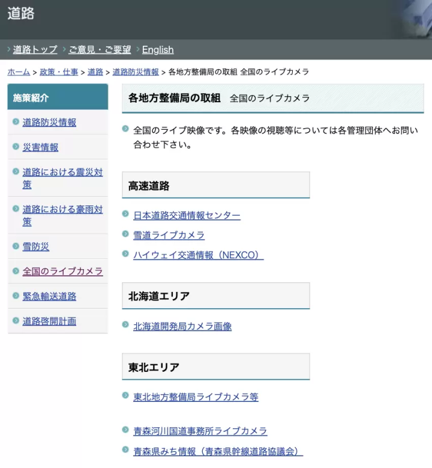Screen dimensions: 432x468
Task: Click bullet icon beside 道路啓開計画
Action: point(16,320)
